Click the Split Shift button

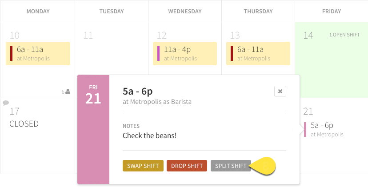click(231, 166)
